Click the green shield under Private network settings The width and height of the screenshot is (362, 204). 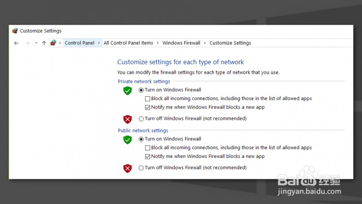[127, 90]
